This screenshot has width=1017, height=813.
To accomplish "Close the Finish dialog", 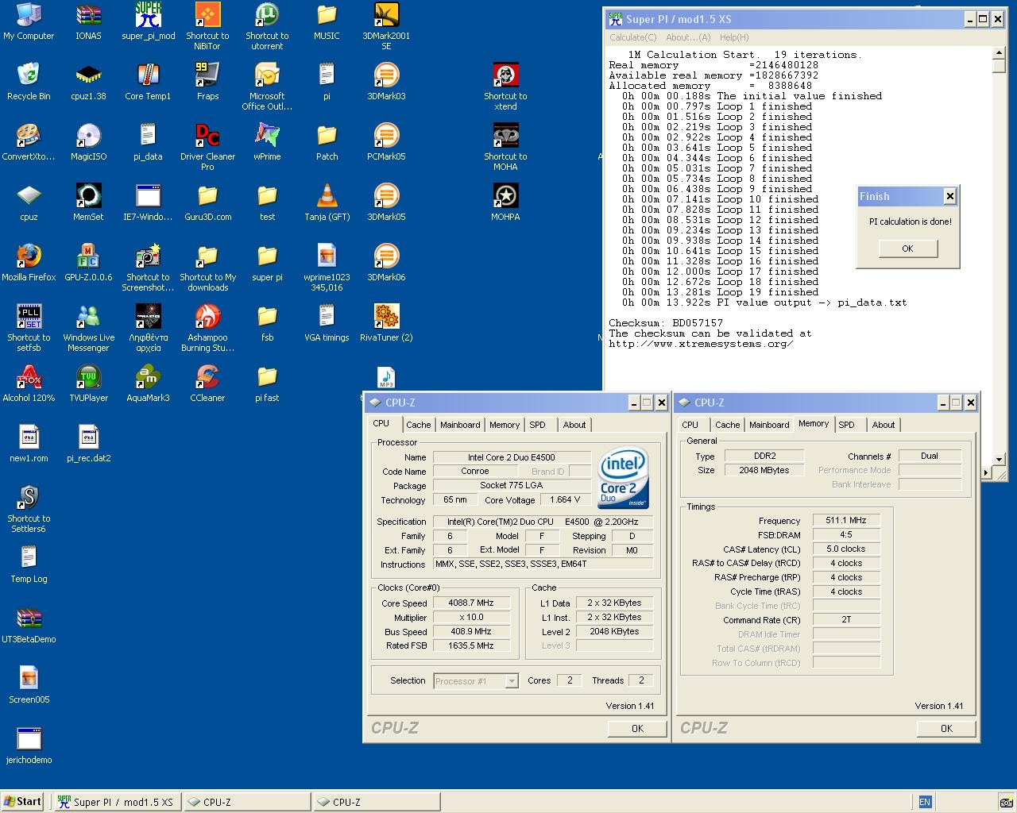I will 949,196.
